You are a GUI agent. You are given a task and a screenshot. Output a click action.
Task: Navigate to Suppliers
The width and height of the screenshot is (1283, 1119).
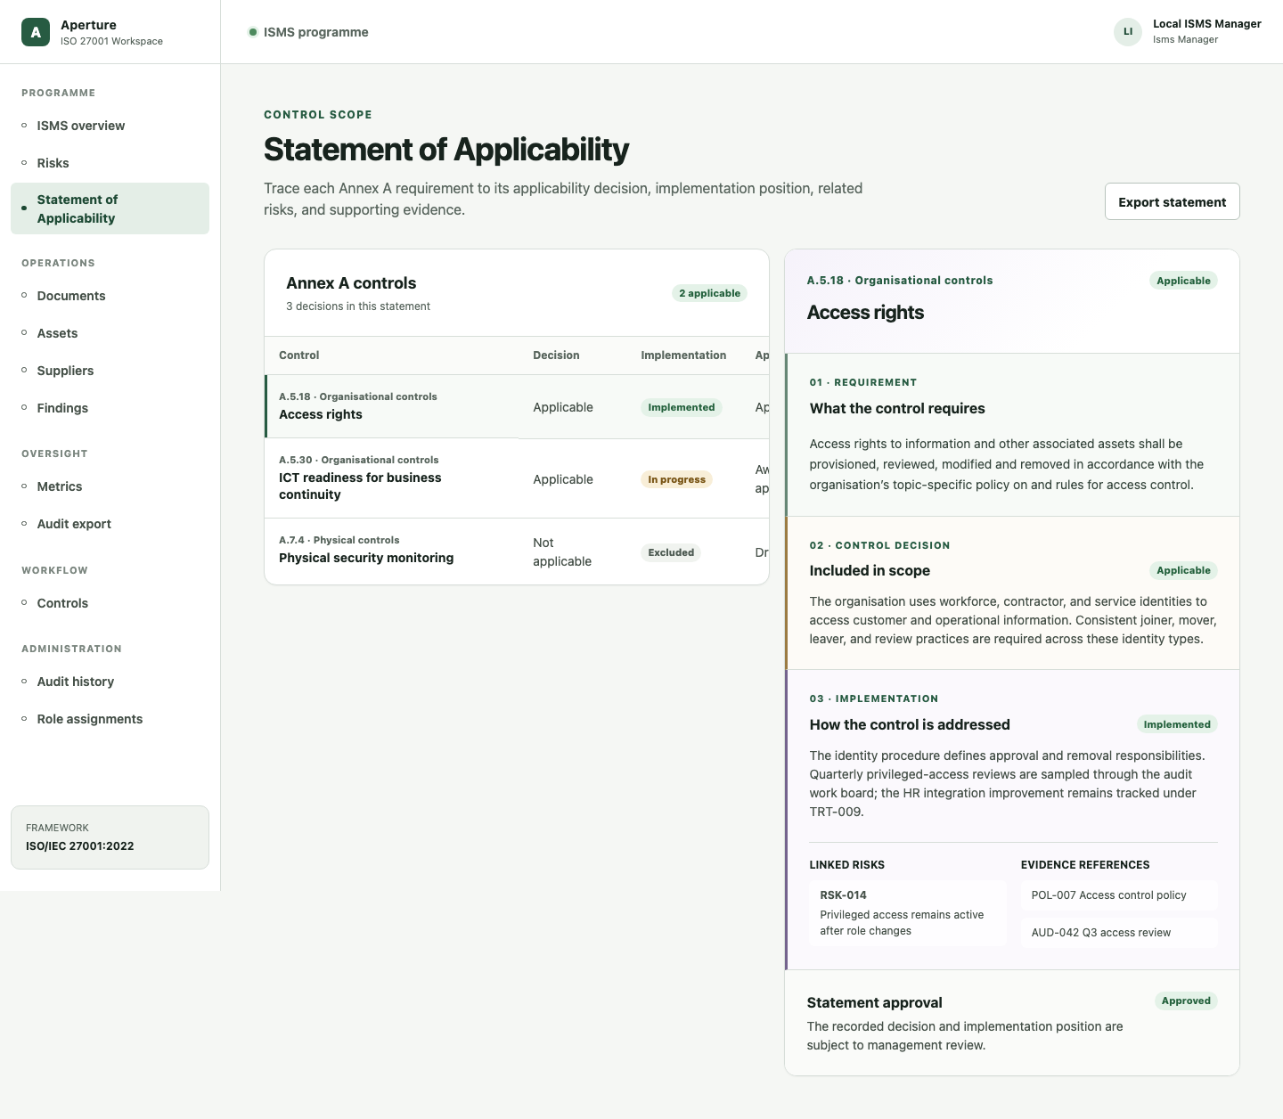[110, 371]
